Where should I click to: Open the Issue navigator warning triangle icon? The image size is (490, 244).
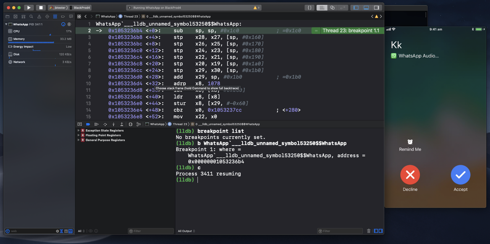(x=39, y=16)
